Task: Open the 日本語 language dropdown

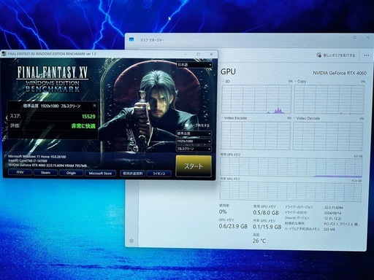Action: [x=194, y=65]
